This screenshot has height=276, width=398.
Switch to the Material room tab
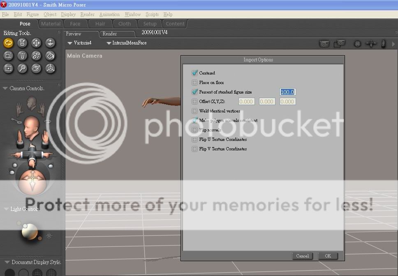click(x=51, y=24)
